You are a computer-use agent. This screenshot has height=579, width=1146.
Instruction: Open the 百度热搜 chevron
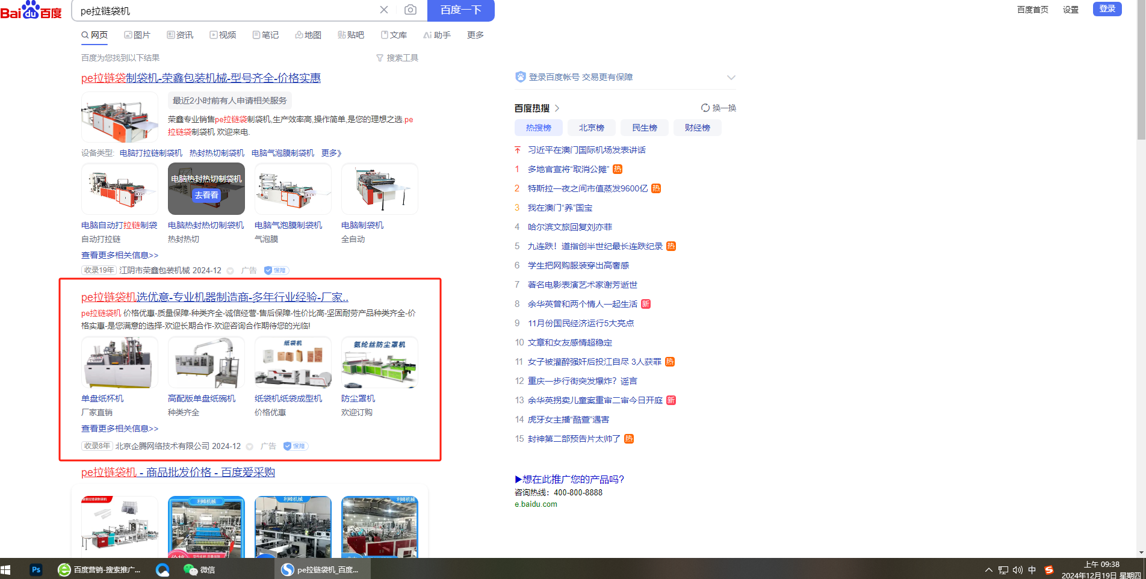pyautogui.click(x=557, y=108)
